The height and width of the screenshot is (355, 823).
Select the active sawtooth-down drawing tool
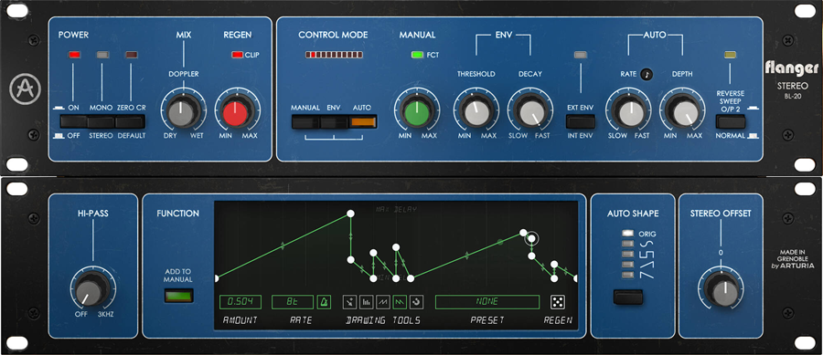pos(400,302)
